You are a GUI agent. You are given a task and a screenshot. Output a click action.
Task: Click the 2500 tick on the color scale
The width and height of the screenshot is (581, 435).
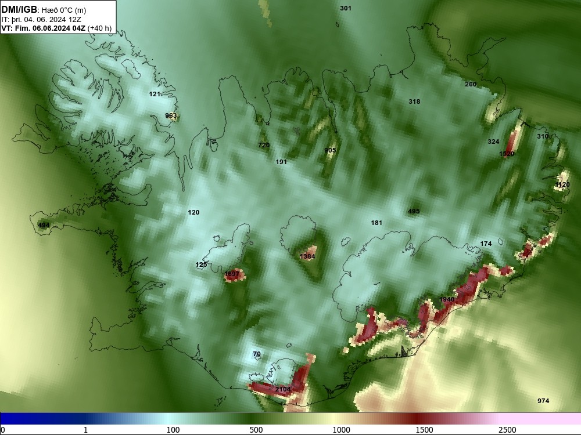(x=507, y=430)
